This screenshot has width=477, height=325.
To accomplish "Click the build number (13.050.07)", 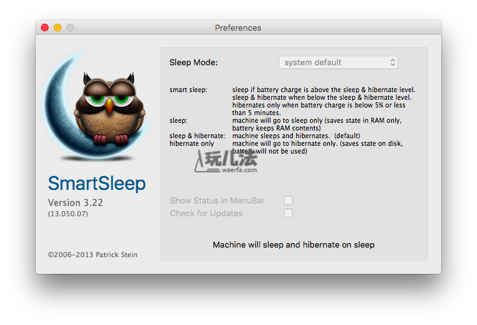I will [x=68, y=214].
